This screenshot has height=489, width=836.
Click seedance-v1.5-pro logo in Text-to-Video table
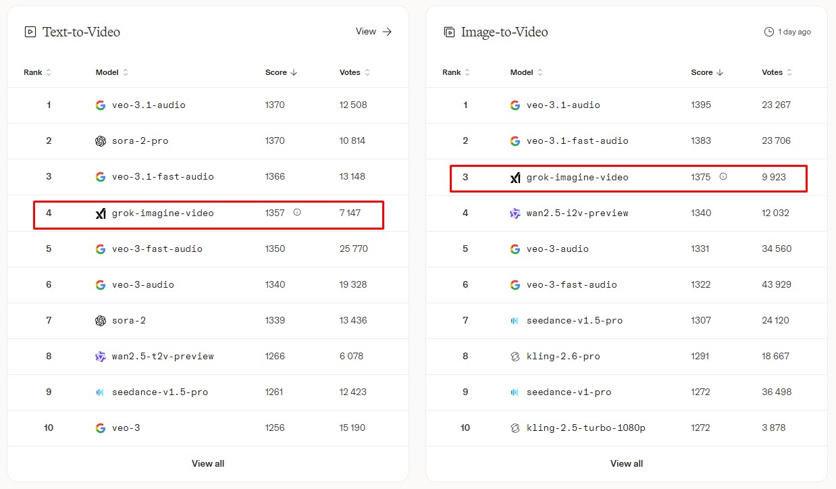pos(101,392)
